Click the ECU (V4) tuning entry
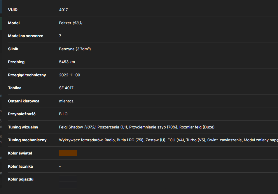The image size is (278, 194). point(176,140)
